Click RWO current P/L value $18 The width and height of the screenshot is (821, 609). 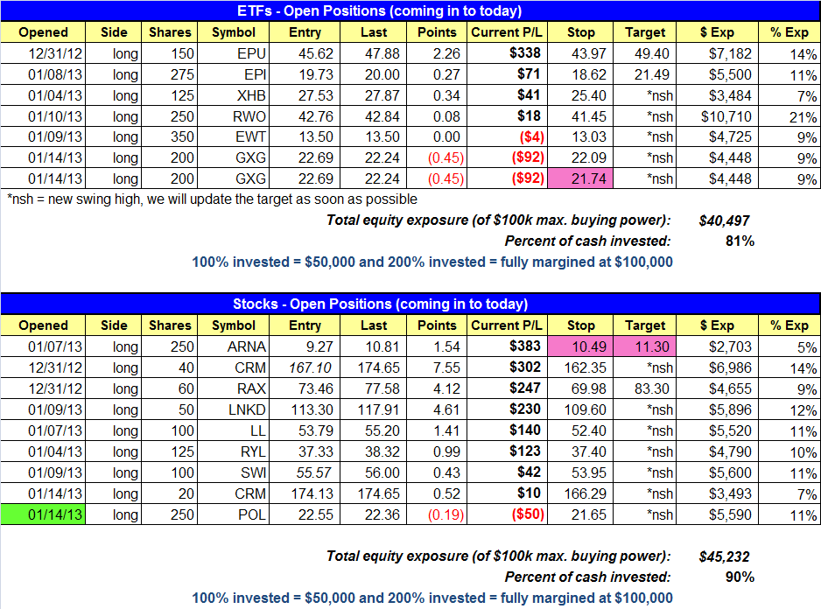(x=529, y=115)
